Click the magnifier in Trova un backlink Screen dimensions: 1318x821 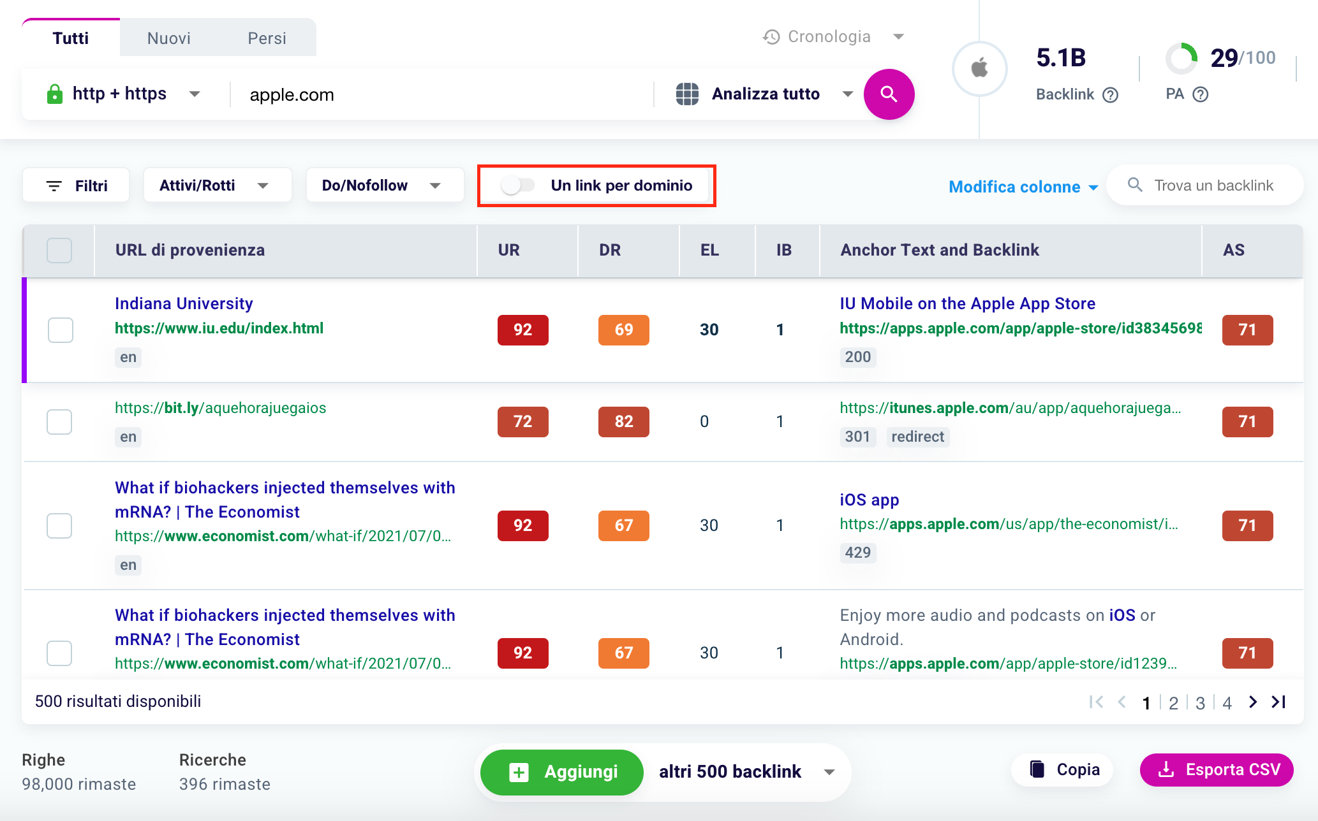1135,185
